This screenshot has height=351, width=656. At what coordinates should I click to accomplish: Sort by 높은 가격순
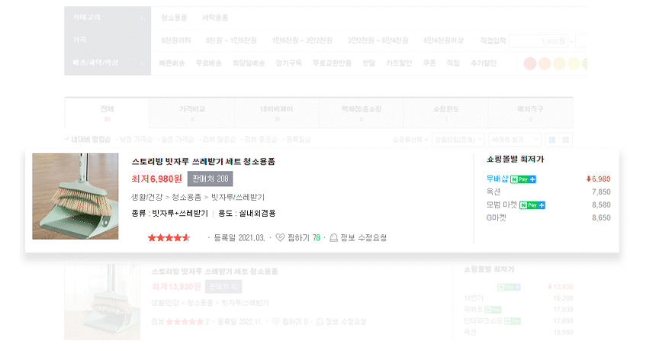[178, 140]
